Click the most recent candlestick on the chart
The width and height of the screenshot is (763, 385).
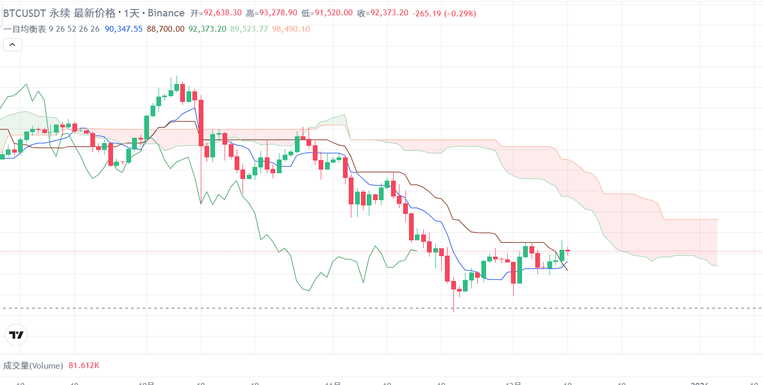(568, 250)
